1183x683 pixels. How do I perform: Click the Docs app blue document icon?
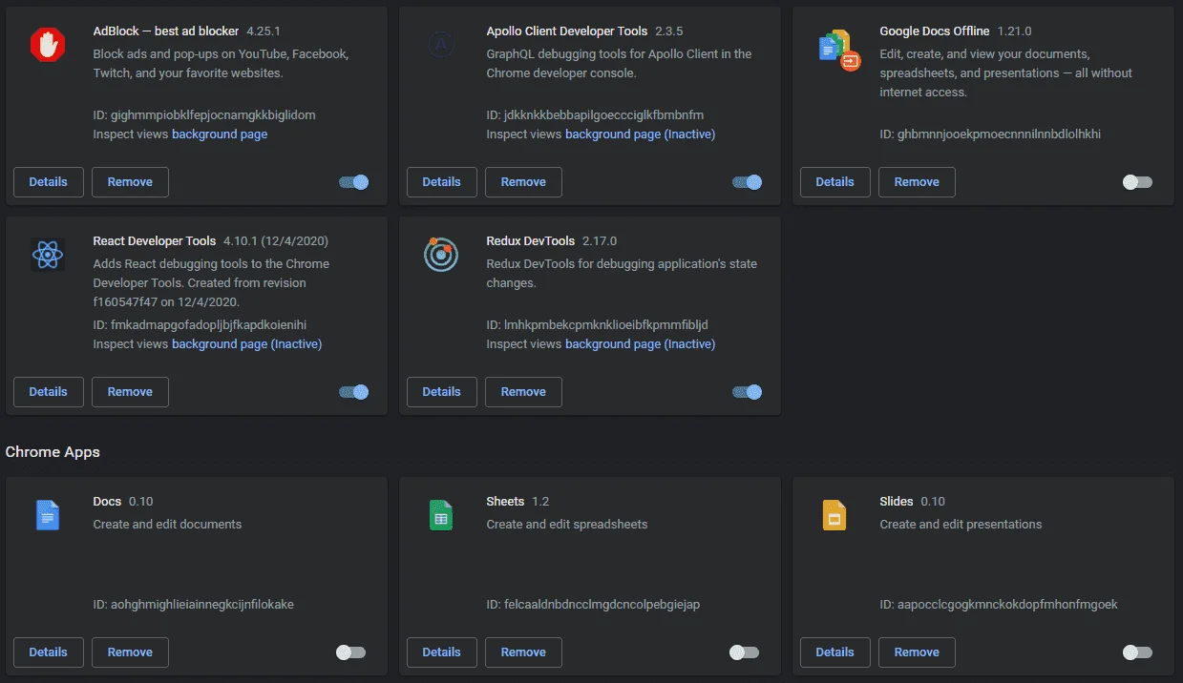coord(48,515)
